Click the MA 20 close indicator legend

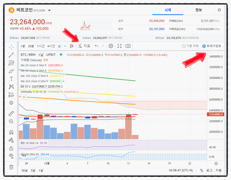tap(42, 65)
